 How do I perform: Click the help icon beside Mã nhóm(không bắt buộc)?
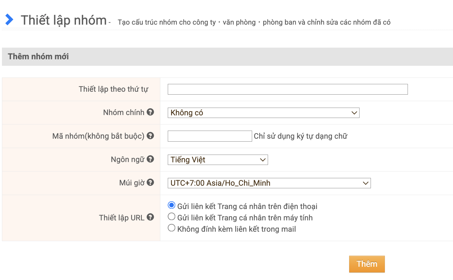150,136
